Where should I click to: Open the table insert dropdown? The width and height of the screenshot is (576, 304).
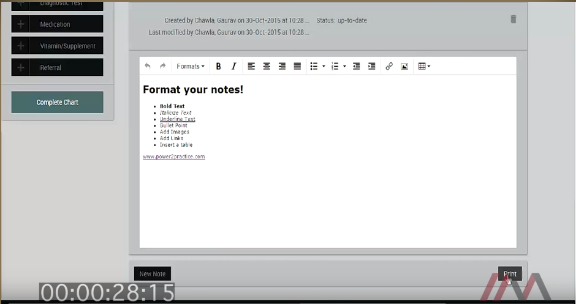pyautogui.click(x=424, y=66)
